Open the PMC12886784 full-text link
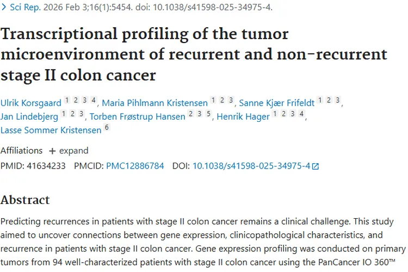The height and width of the screenshot is (272, 408). (135, 166)
